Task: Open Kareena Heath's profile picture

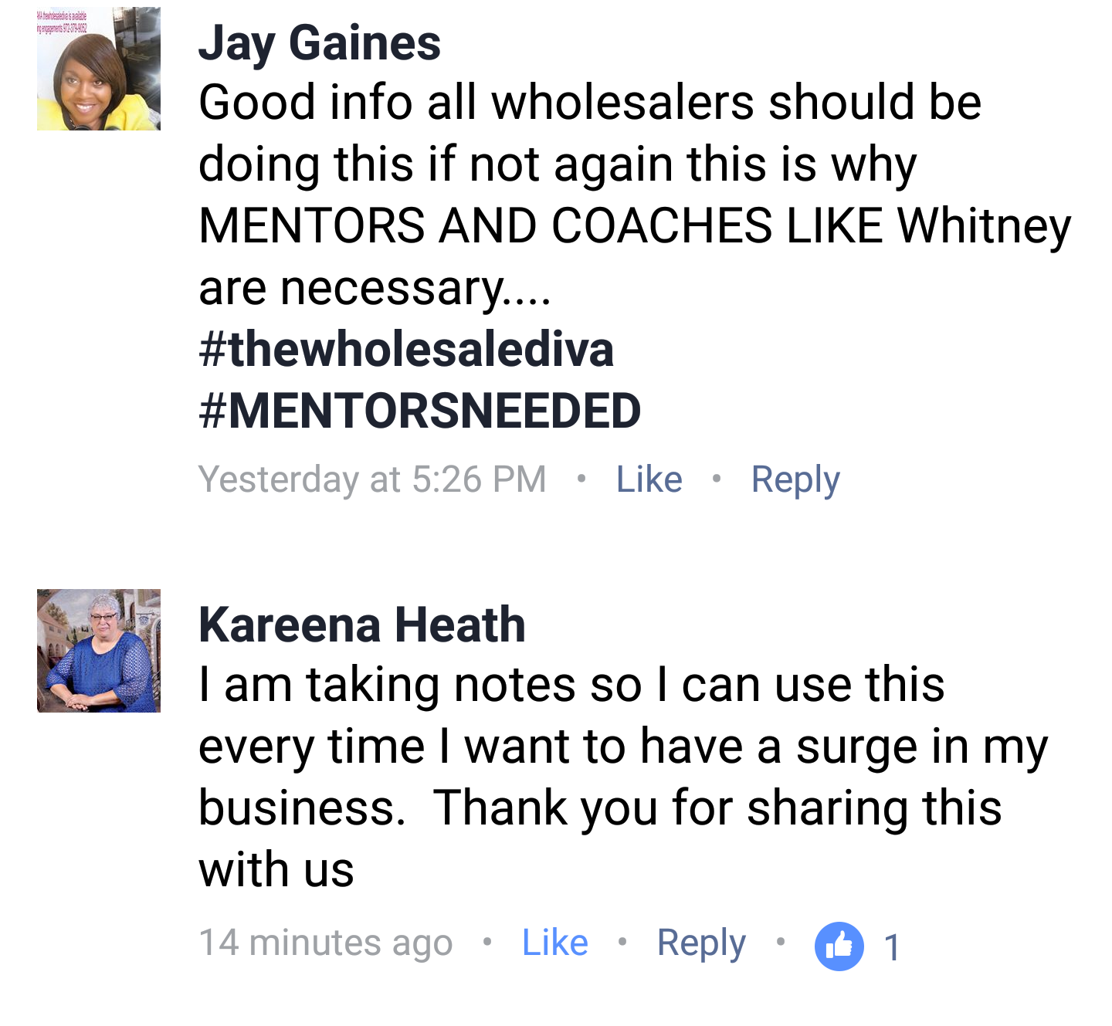Action: (x=99, y=651)
